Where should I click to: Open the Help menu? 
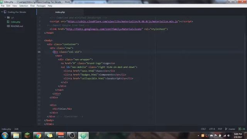click(x=50, y=6)
